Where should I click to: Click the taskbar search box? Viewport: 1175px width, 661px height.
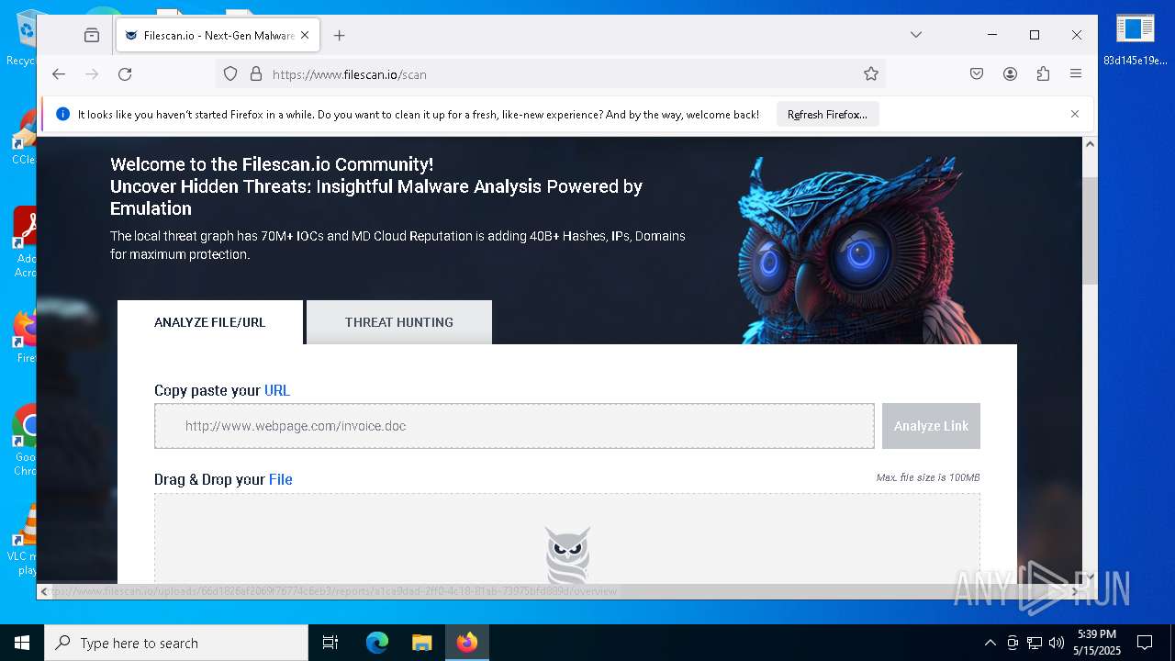click(176, 643)
